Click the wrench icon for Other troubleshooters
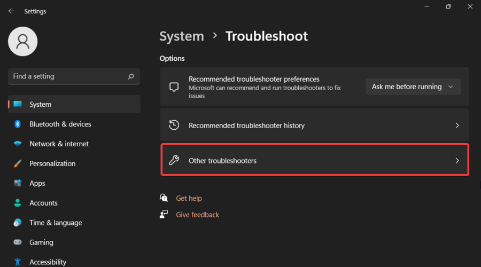 point(174,160)
